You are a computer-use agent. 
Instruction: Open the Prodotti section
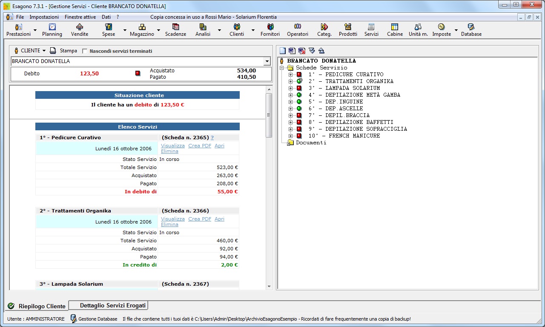pyautogui.click(x=348, y=30)
